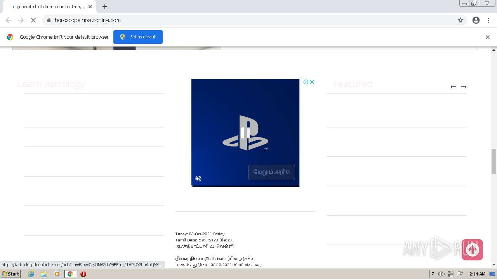
Task: Click the நிலவு நிலை (Thithi) line
Action: point(215,258)
